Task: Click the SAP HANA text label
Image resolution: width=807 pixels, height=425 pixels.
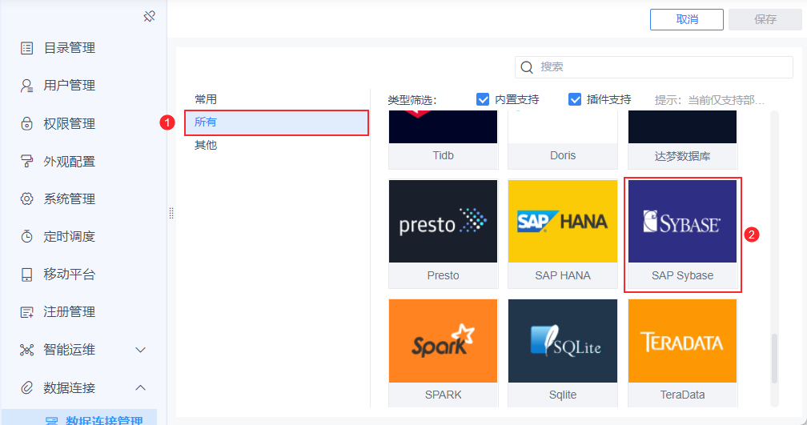Action: [563, 275]
